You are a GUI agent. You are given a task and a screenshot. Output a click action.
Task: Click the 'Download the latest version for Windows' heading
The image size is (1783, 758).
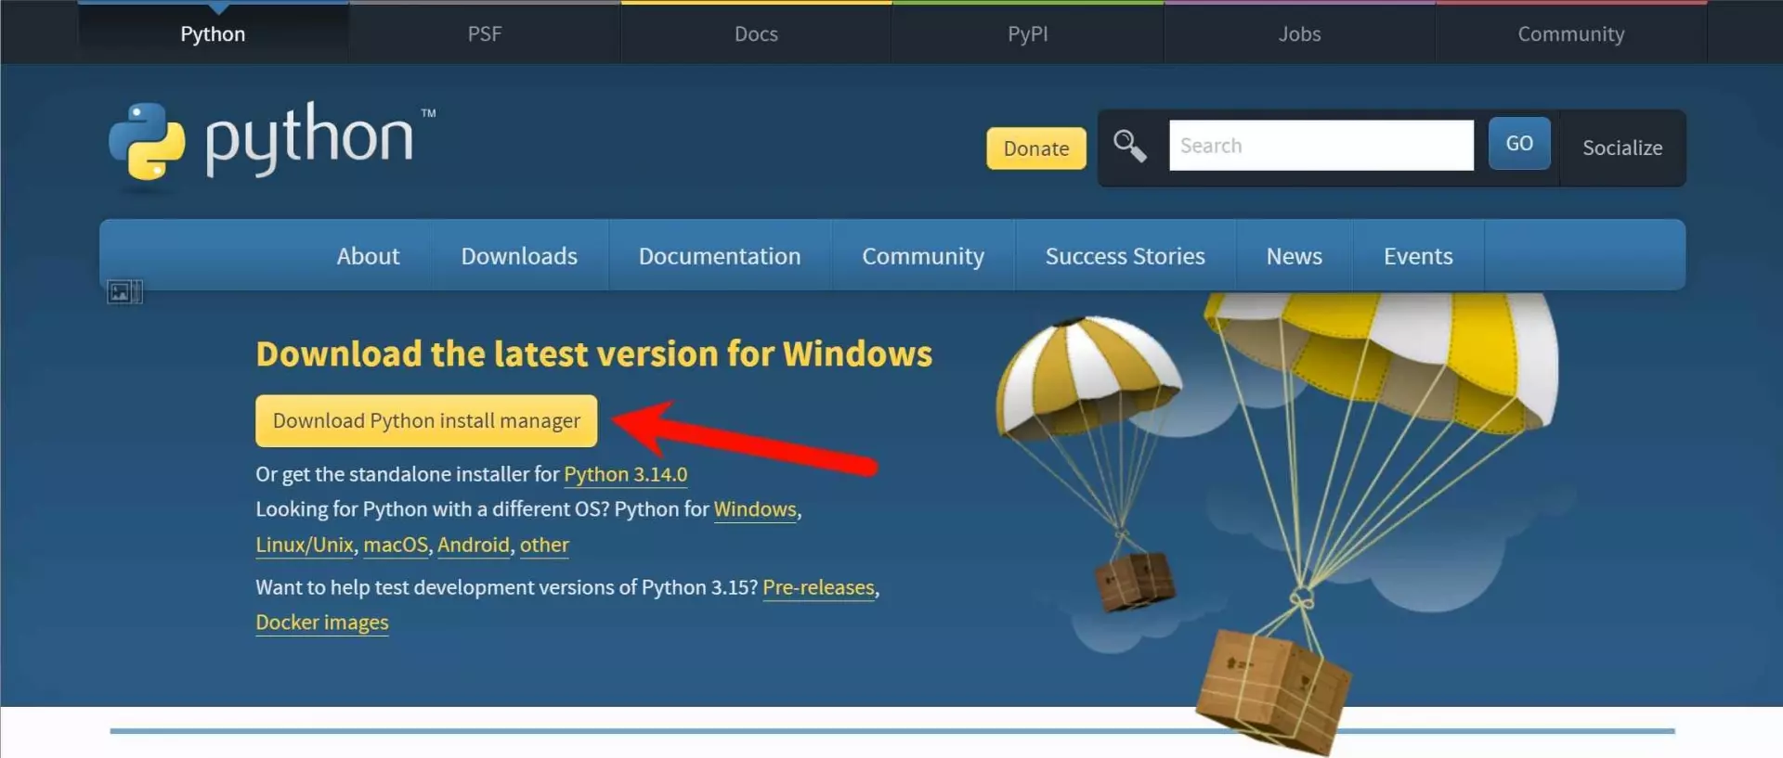coord(594,353)
